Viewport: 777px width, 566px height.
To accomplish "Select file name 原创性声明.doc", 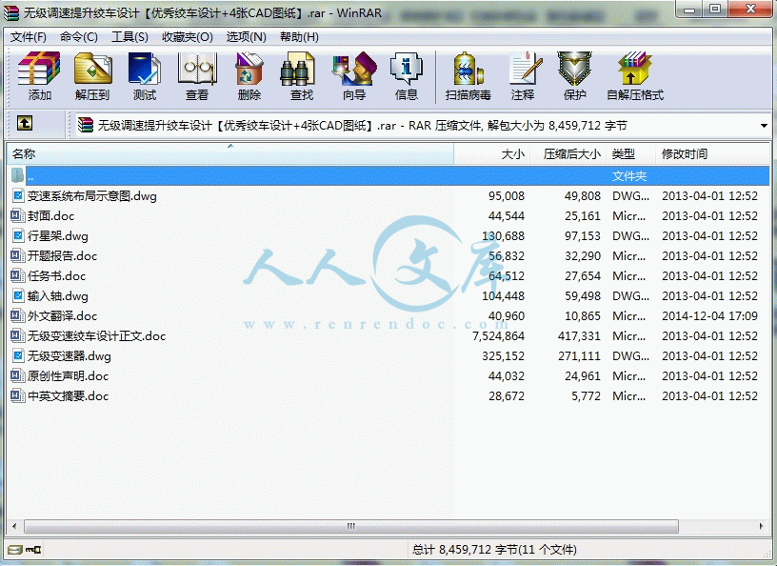I will pos(68,376).
